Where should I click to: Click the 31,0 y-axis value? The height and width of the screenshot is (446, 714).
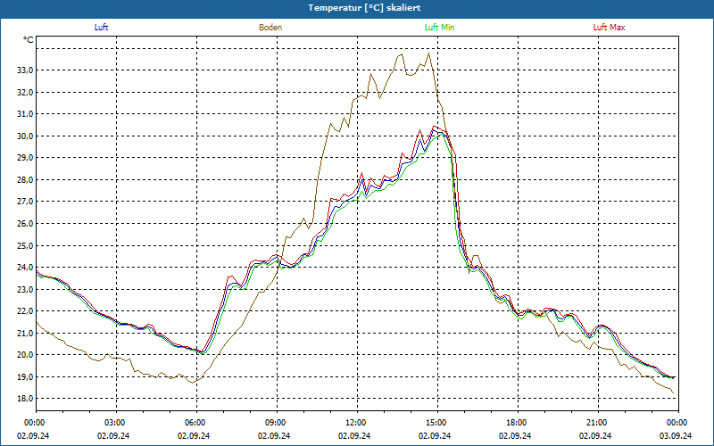coord(26,114)
